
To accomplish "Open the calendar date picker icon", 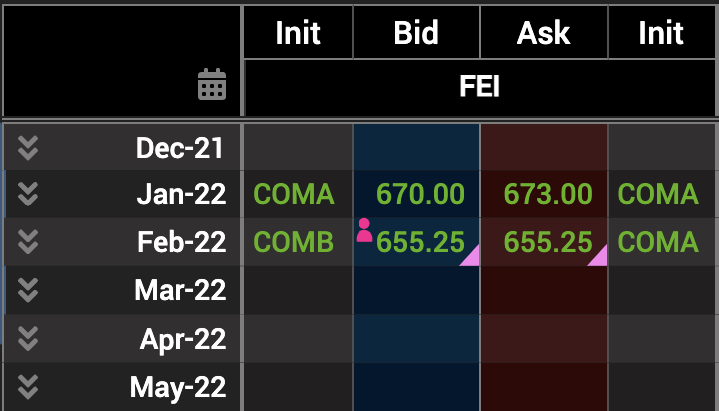I will click(x=212, y=84).
